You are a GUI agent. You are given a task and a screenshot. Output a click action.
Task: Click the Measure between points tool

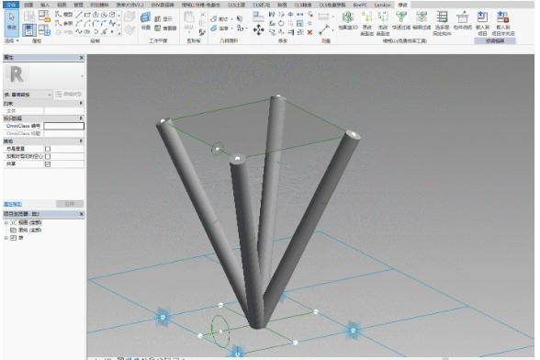[x=324, y=29]
